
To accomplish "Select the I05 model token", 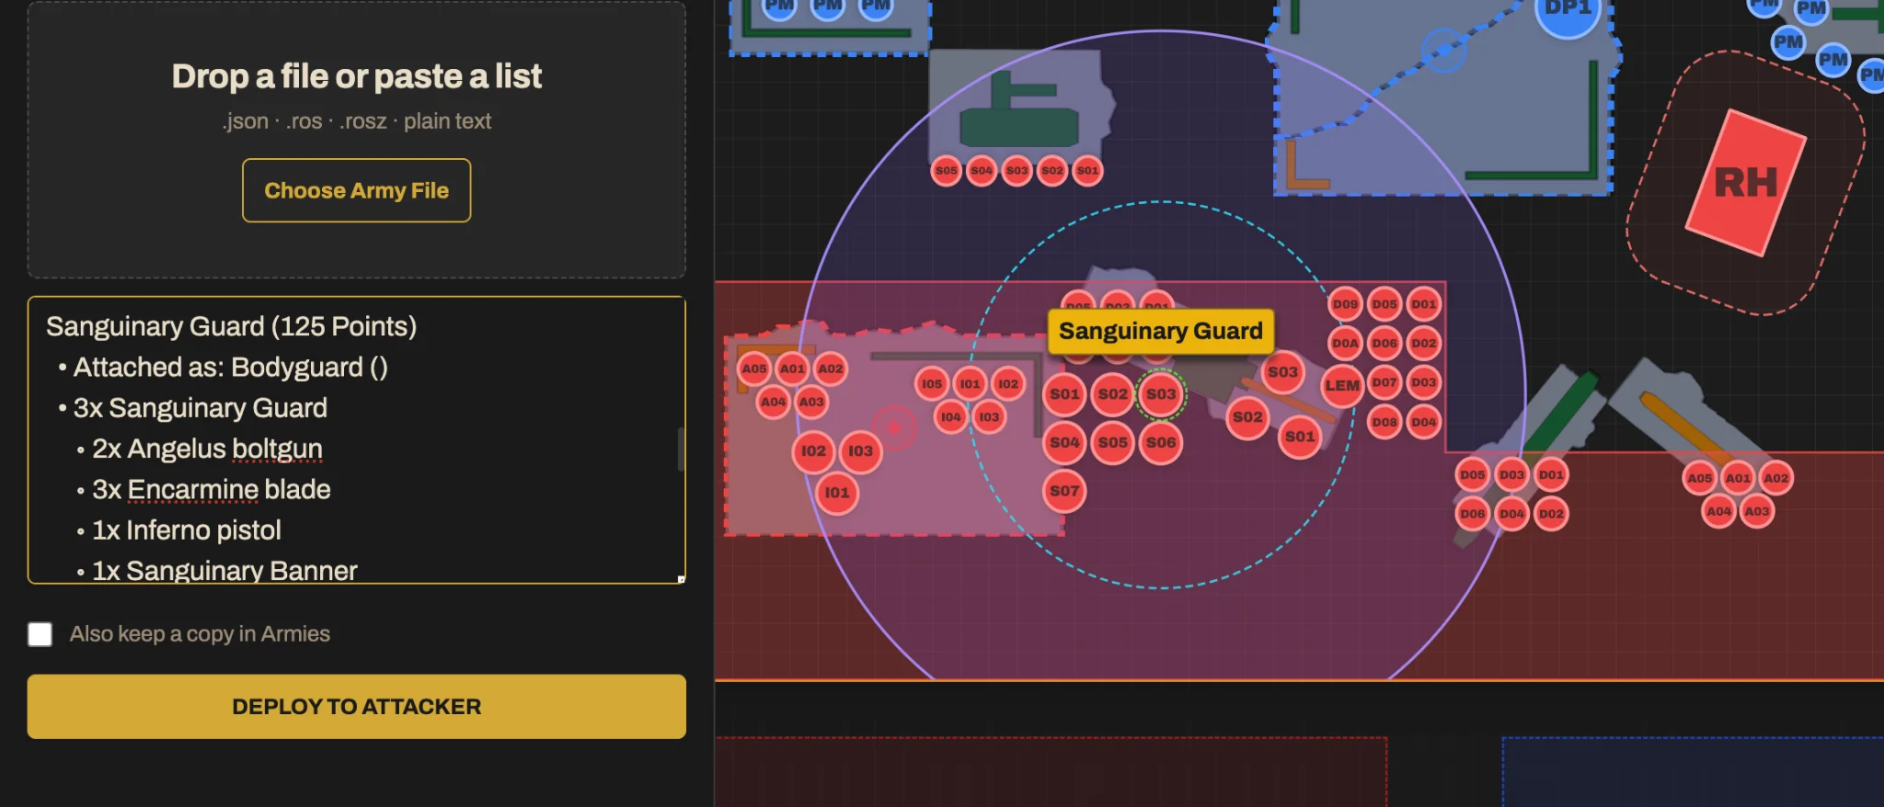I will (x=932, y=384).
